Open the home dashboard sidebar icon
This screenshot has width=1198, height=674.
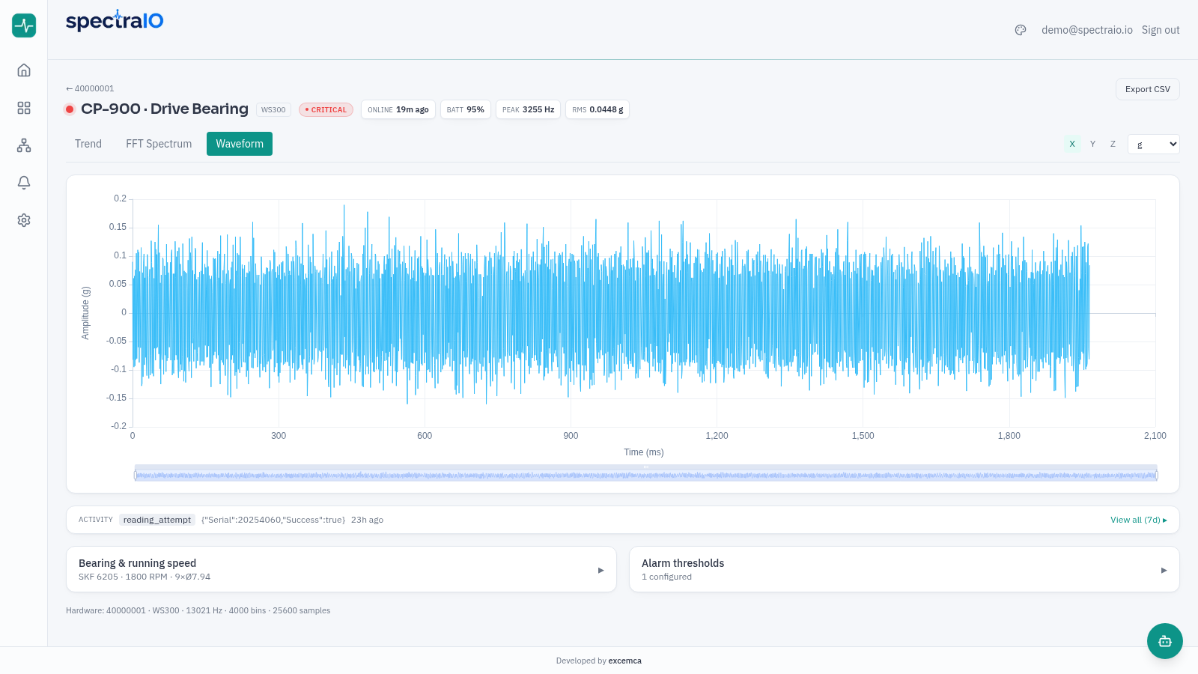24,70
